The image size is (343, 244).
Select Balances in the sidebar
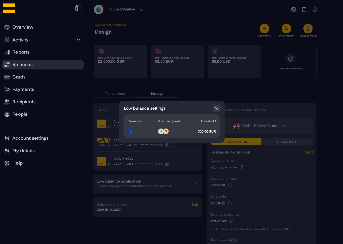(x=43, y=65)
